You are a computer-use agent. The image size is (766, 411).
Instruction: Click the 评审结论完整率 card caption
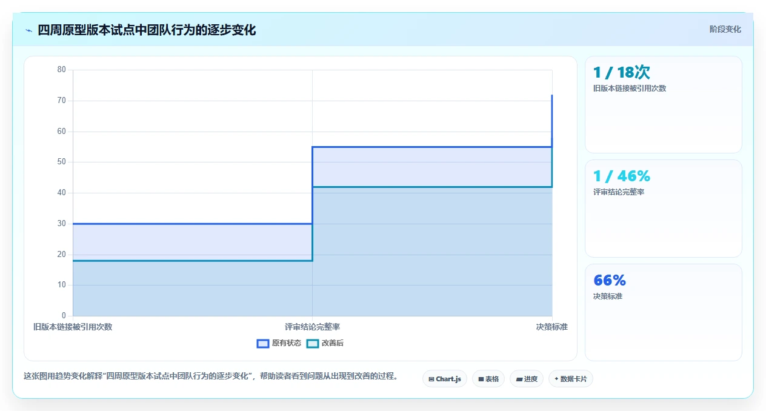pyautogui.click(x=619, y=192)
